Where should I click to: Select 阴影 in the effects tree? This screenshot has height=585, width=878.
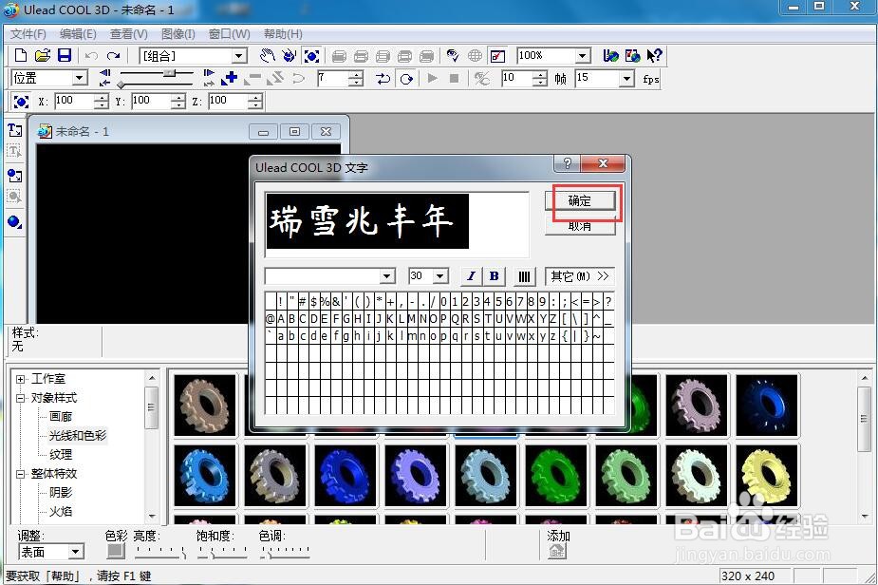point(61,493)
